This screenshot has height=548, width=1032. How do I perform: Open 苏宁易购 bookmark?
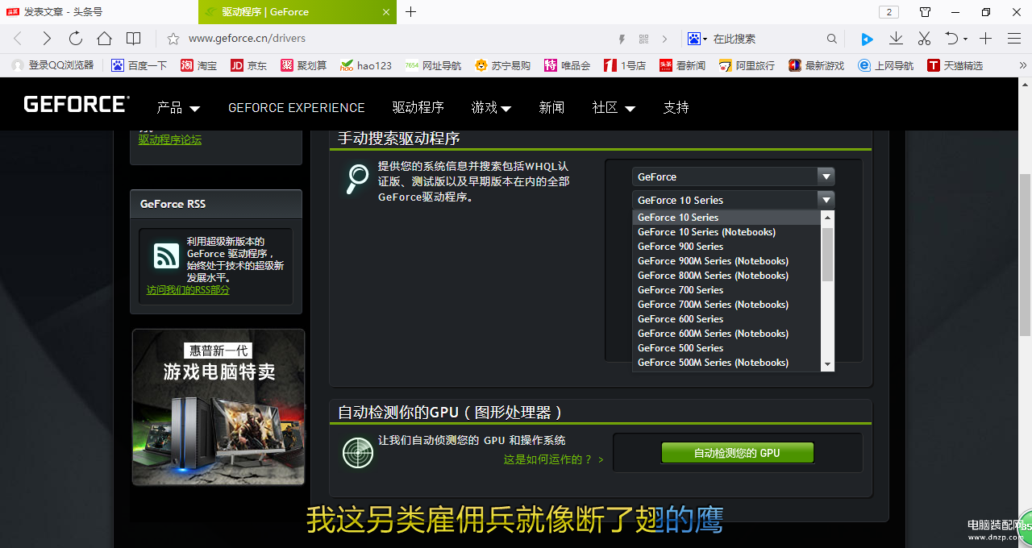point(503,65)
